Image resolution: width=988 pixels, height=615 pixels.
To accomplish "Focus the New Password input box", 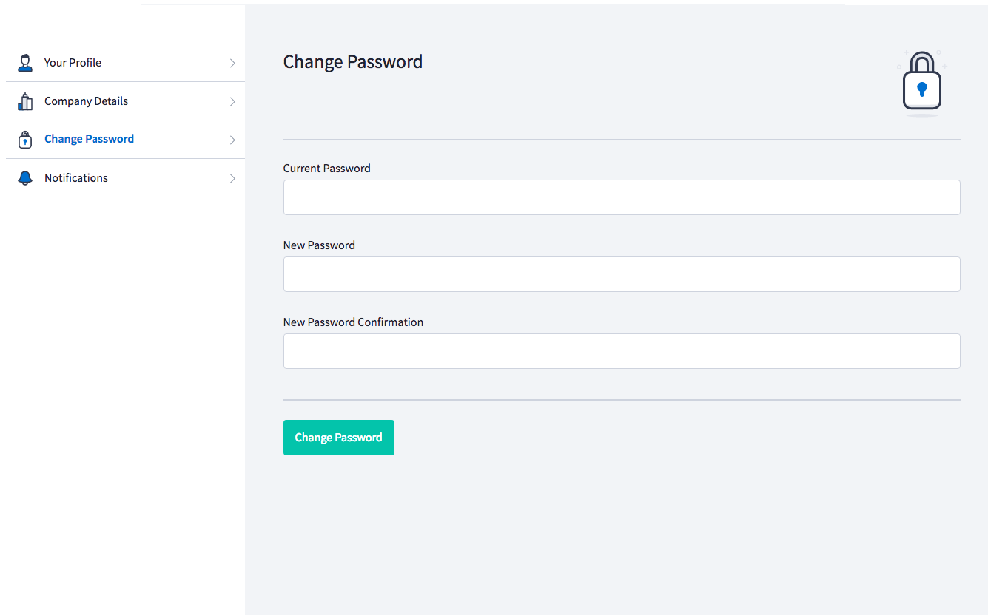I will (622, 273).
